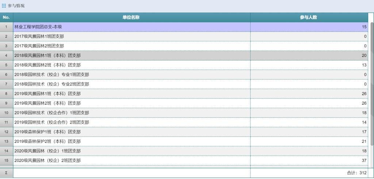Select 2019级风景园林1班（本科）团支部 row
374x179 pixels.
(x=47, y=94)
